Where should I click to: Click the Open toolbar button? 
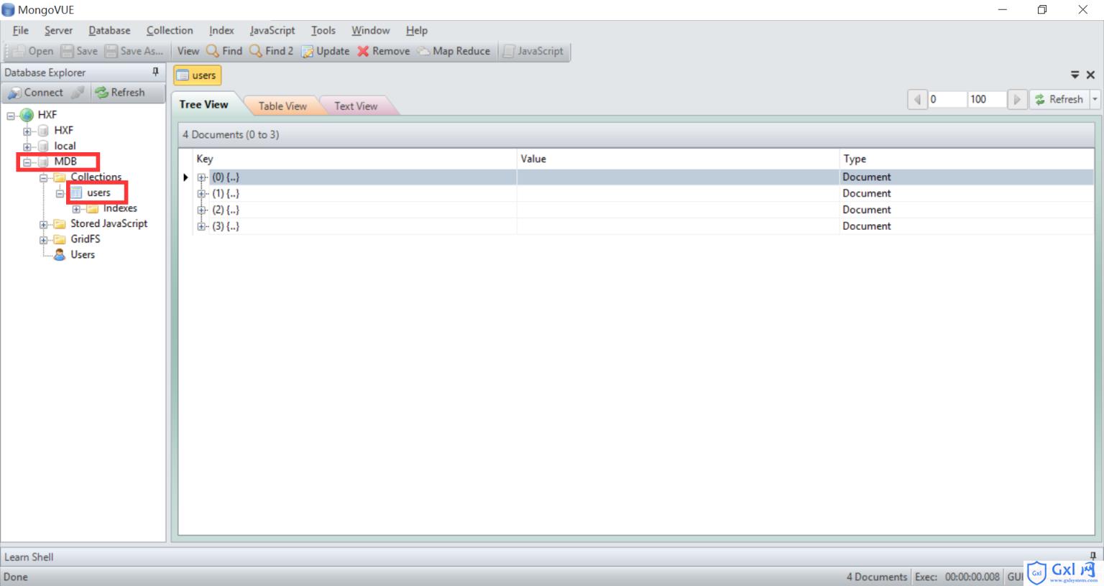point(33,51)
